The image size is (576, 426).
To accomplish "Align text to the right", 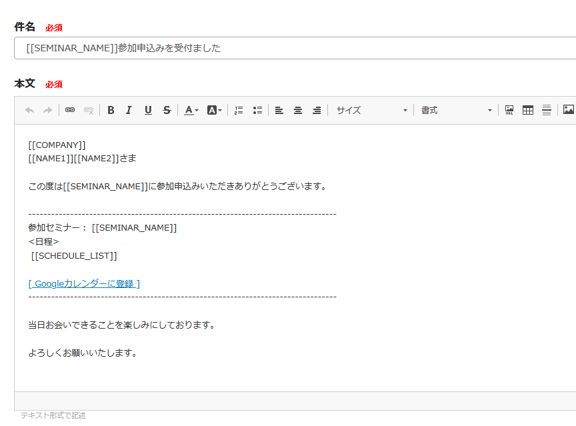I will point(317,110).
